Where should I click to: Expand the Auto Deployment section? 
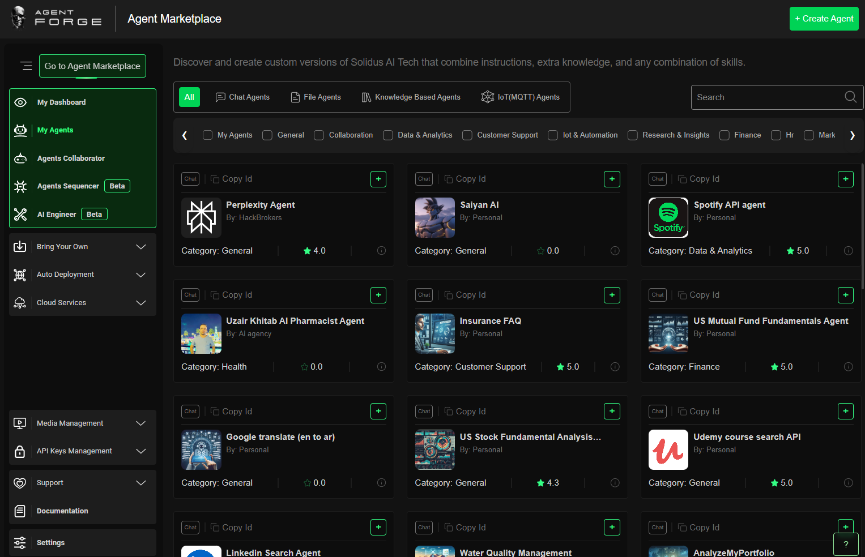141,275
